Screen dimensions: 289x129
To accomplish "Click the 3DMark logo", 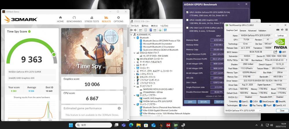I will [21, 19].
